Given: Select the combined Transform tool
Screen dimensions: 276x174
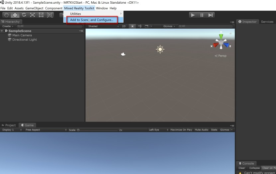Looking at the screenshot, I should [x=49, y=15].
